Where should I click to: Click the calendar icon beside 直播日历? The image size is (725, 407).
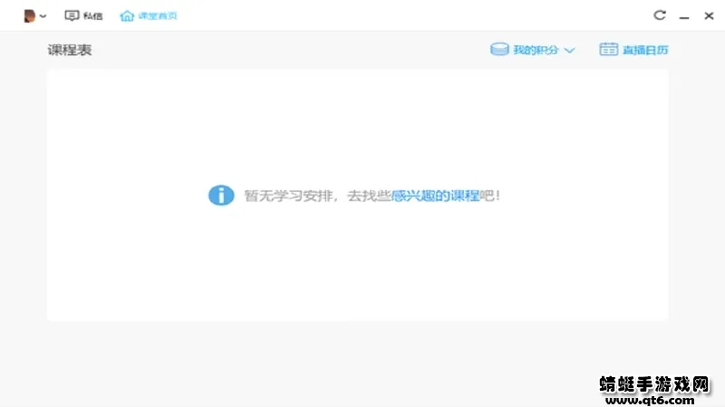pyautogui.click(x=608, y=49)
